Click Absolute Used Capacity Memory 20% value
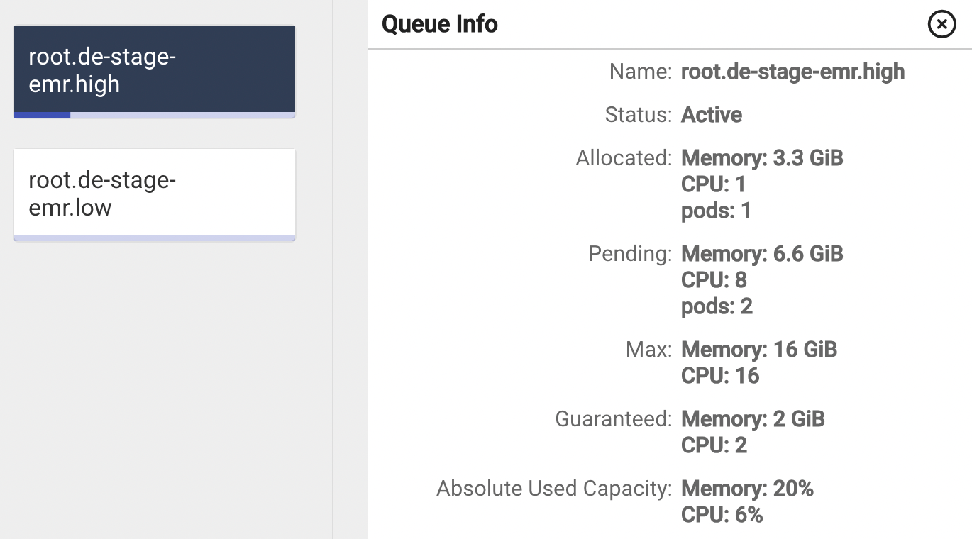The image size is (972, 539). click(747, 489)
